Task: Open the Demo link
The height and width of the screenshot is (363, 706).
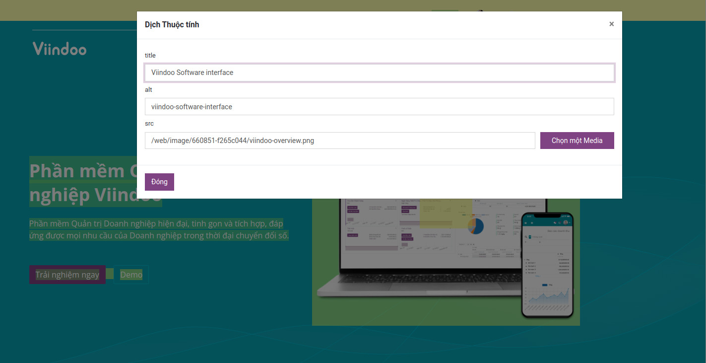Action: [131, 275]
